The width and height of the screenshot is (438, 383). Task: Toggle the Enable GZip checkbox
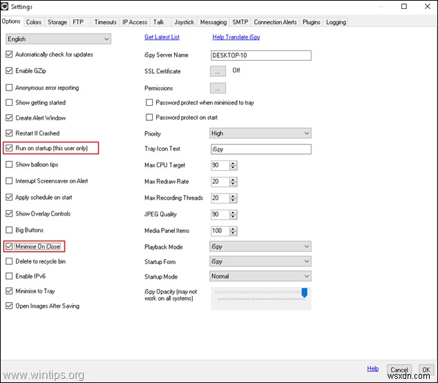tap(9, 71)
